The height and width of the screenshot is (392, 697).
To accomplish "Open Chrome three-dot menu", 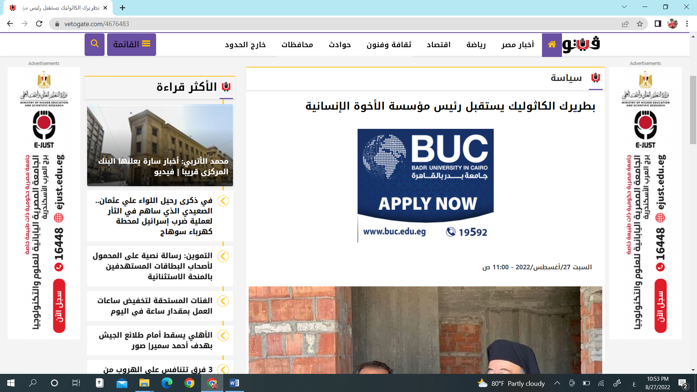I will (x=687, y=24).
